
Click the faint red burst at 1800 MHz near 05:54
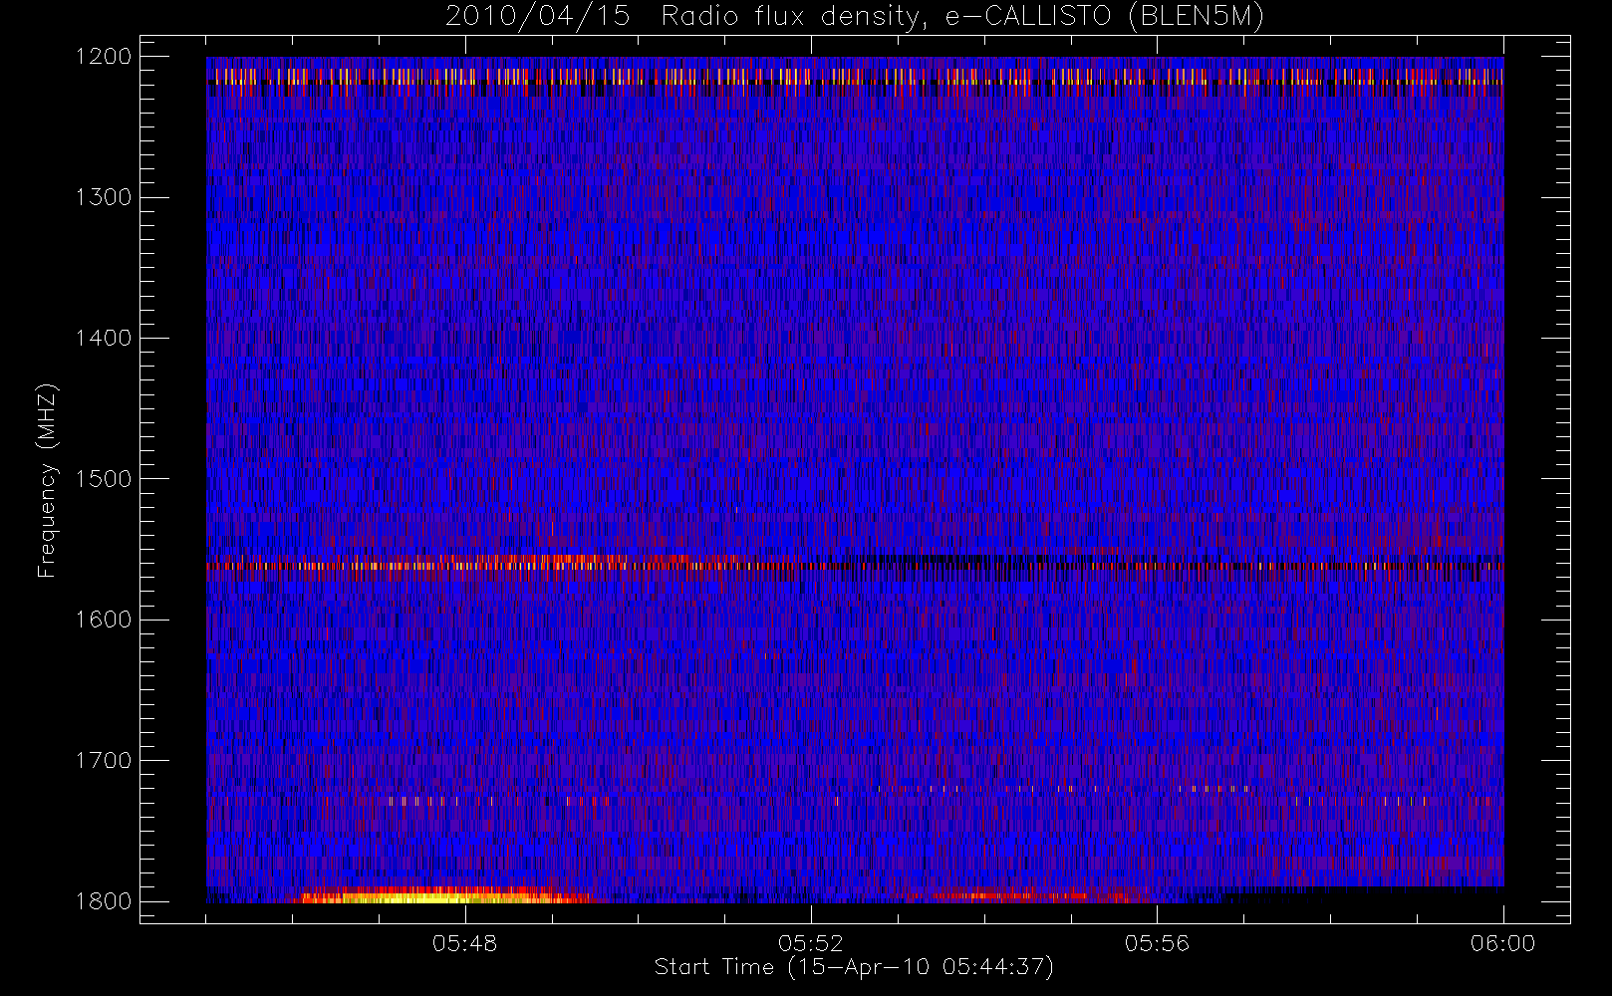(x=1031, y=896)
